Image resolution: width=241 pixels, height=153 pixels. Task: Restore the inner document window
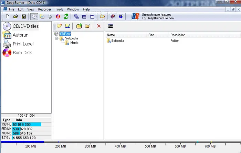[x=233, y=9]
